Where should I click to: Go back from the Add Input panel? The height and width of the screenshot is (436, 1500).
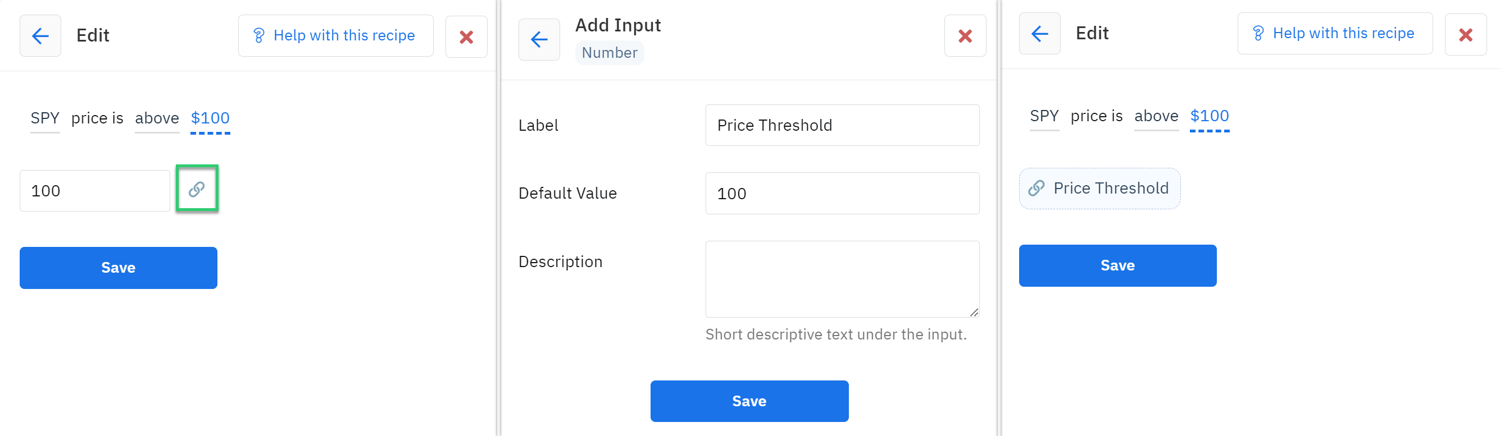click(x=539, y=39)
